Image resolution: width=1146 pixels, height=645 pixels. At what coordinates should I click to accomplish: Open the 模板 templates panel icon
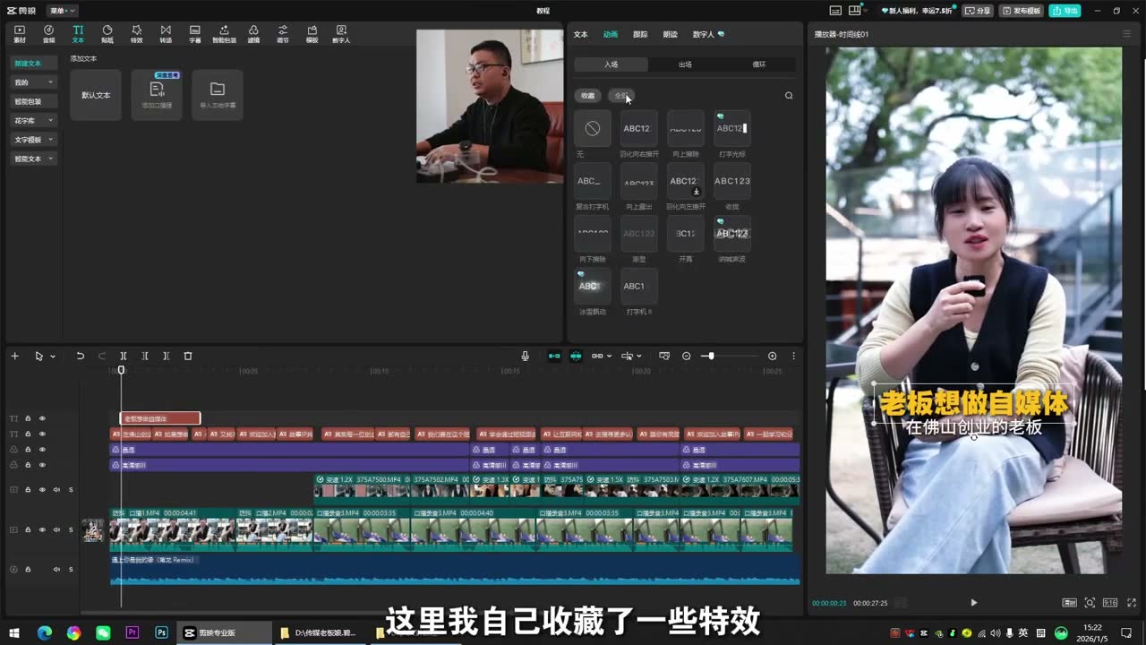(312, 34)
